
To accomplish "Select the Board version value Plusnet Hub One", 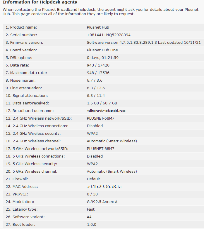I will [102, 50].
